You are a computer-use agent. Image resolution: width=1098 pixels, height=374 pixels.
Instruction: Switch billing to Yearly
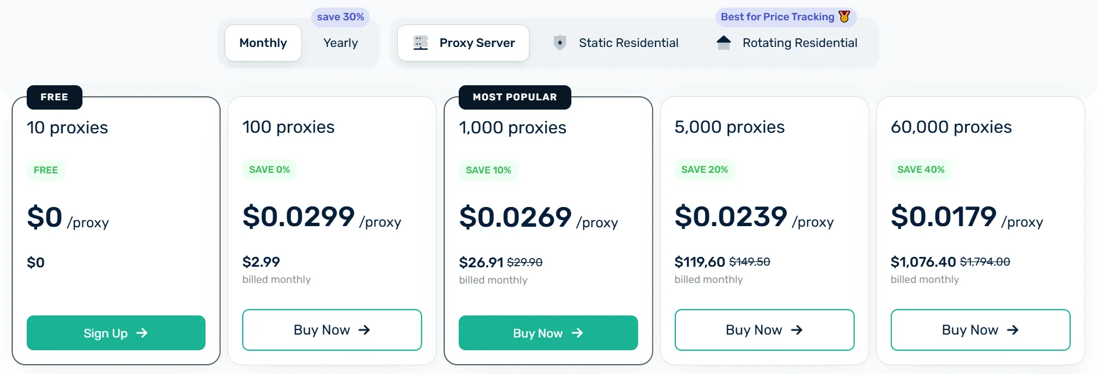click(x=340, y=43)
